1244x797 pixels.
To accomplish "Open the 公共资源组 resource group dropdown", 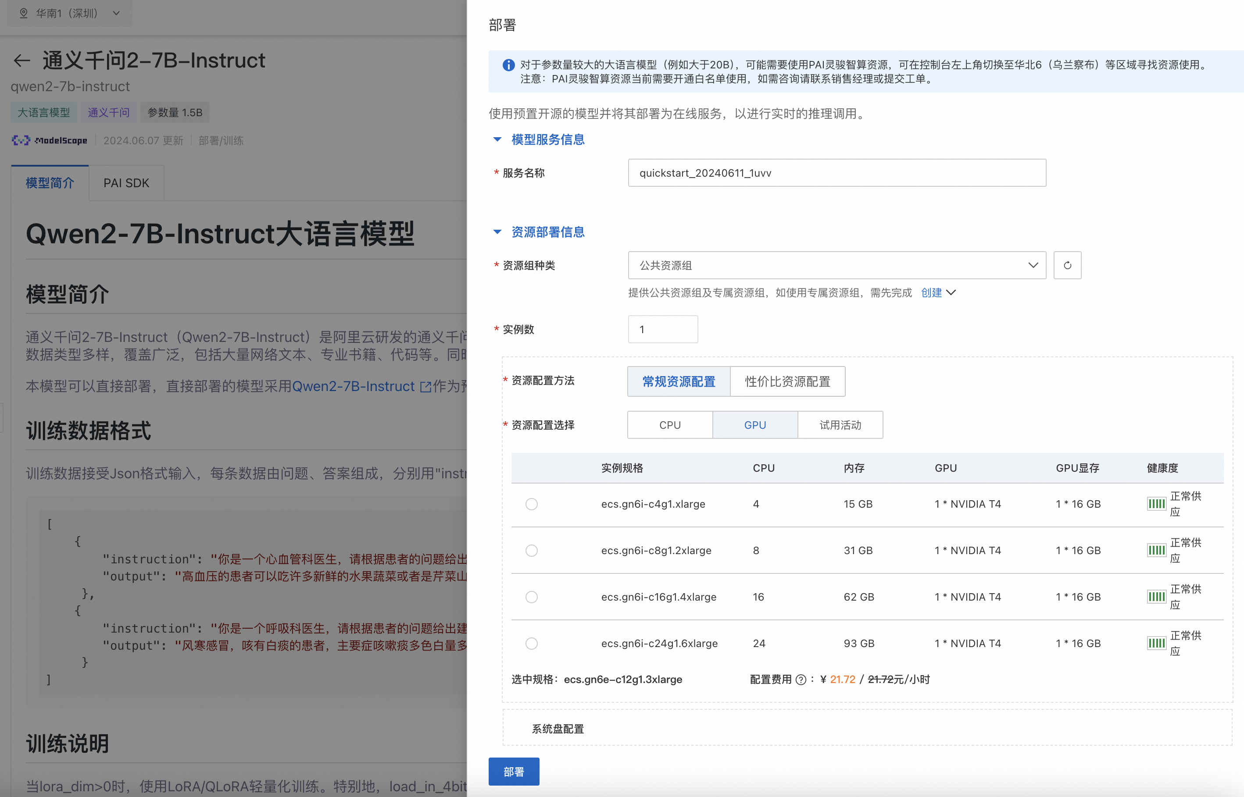I will coord(836,266).
